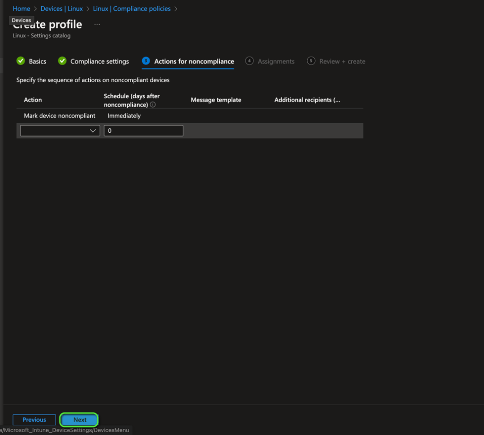Expand the empty Action dropdown
The height and width of the screenshot is (435, 484).
[x=60, y=131]
